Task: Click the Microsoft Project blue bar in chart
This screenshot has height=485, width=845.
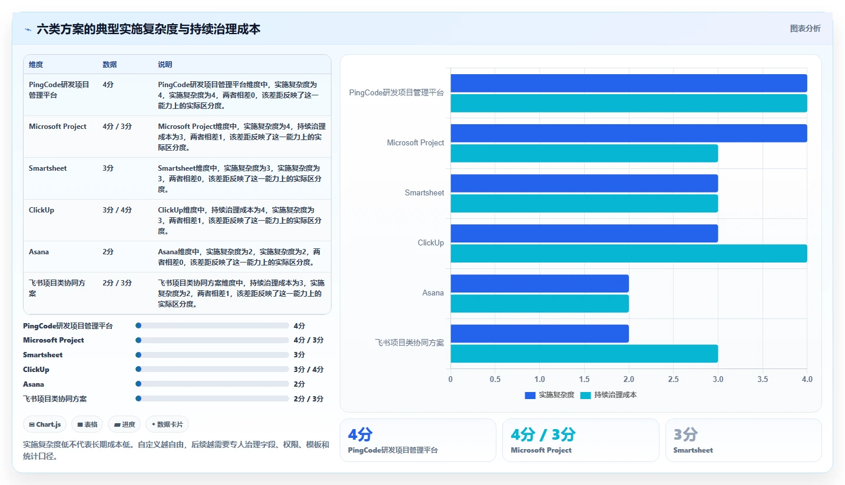Action: pos(629,133)
